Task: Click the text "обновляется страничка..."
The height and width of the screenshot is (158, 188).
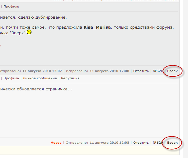Action: click(46, 89)
